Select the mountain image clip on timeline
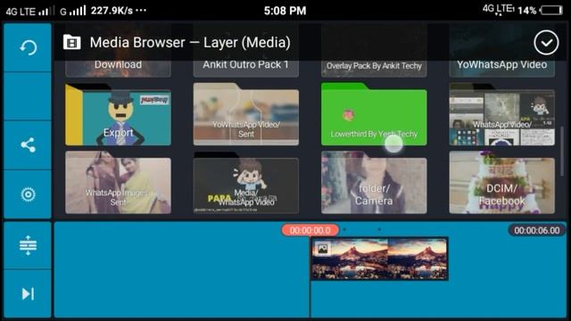 379,259
